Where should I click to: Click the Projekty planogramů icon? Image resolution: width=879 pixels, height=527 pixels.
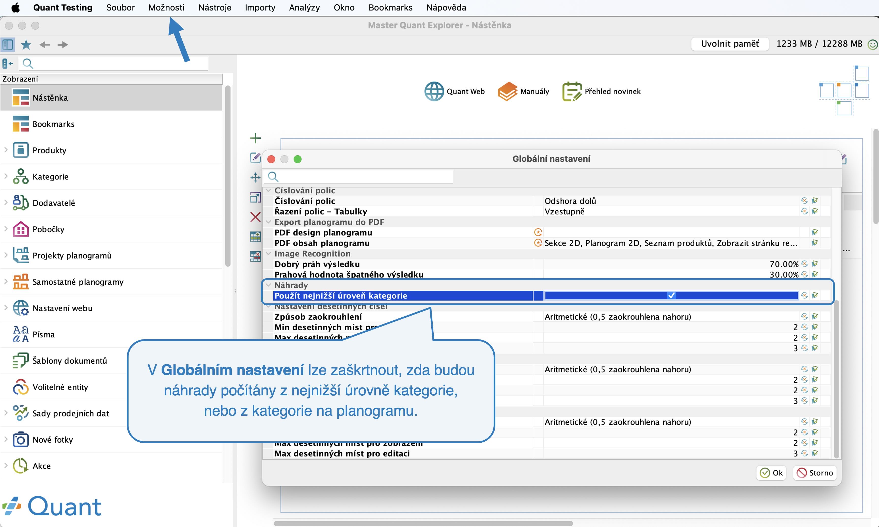(x=21, y=255)
